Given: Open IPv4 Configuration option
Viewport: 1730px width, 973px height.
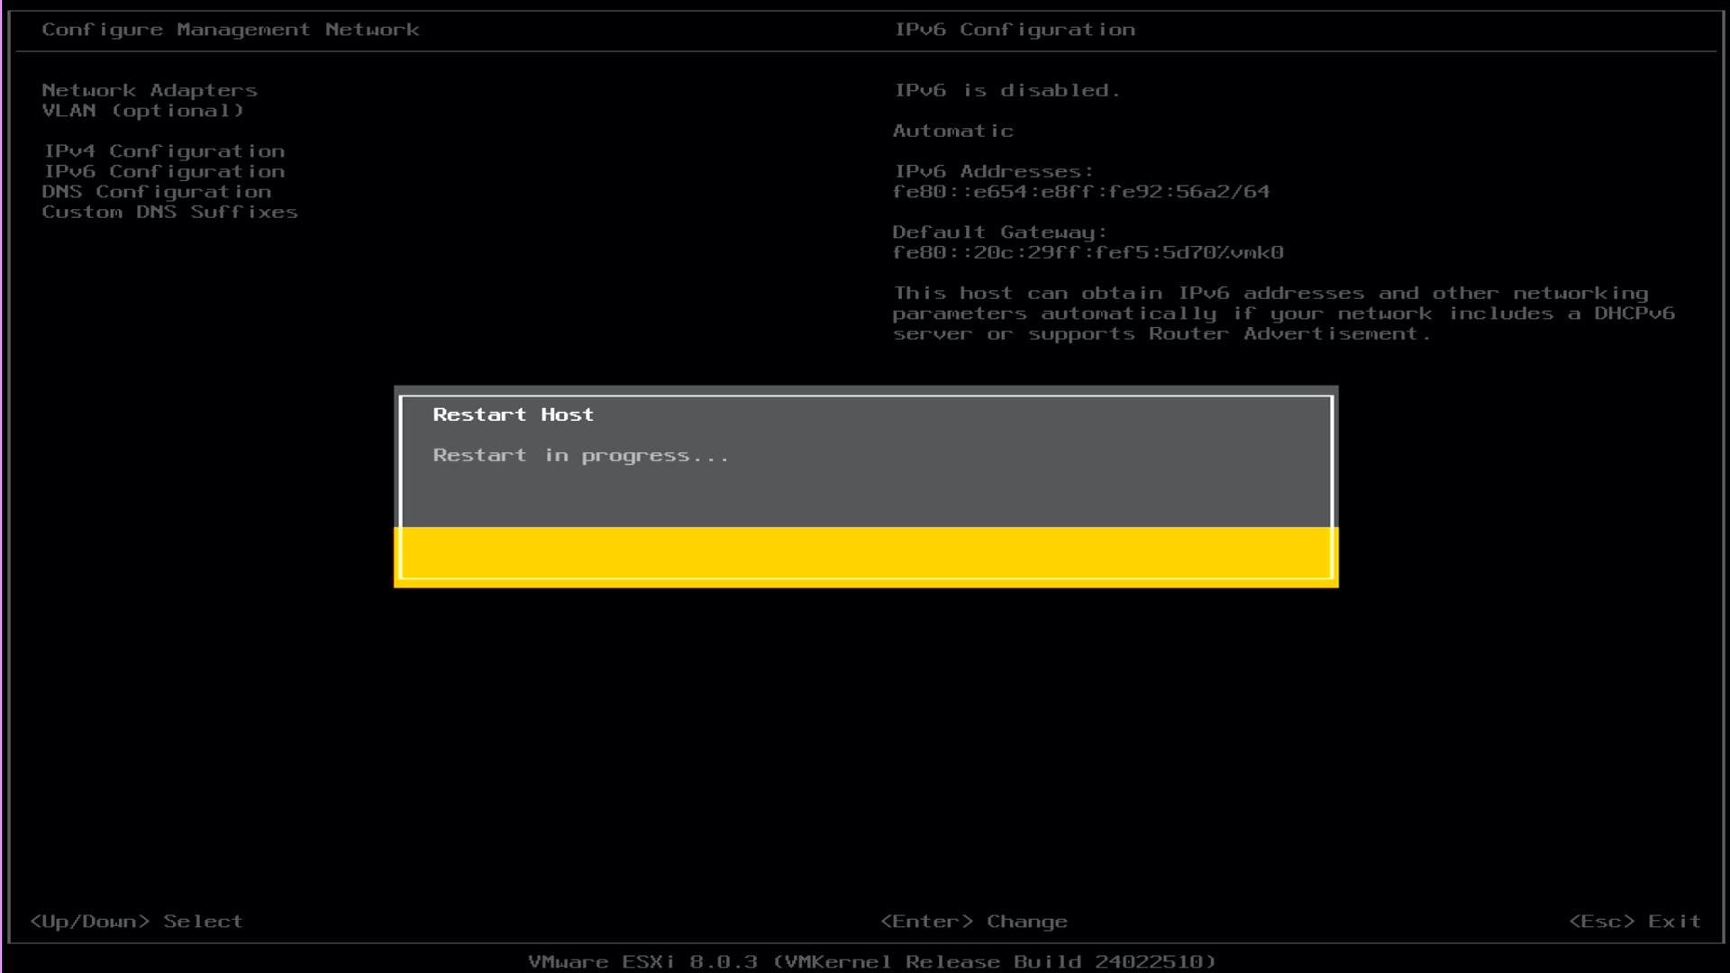Looking at the screenshot, I should [164, 151].
